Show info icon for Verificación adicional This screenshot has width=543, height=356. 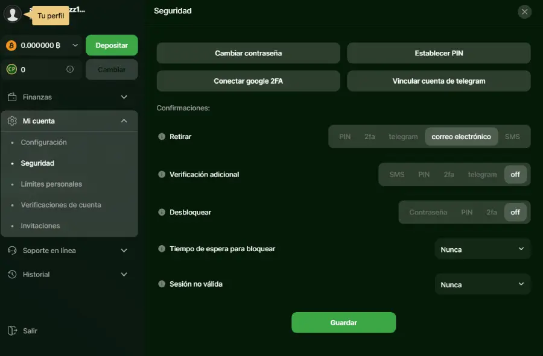point(162,174)
